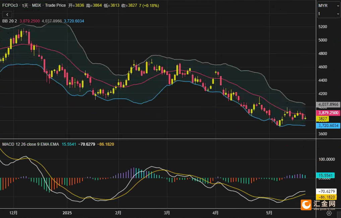Image resolution: width=341 pixels, height=218 pixels.
Task: Click the close value 收=3827 in the header
Action: tap(129, 5)
